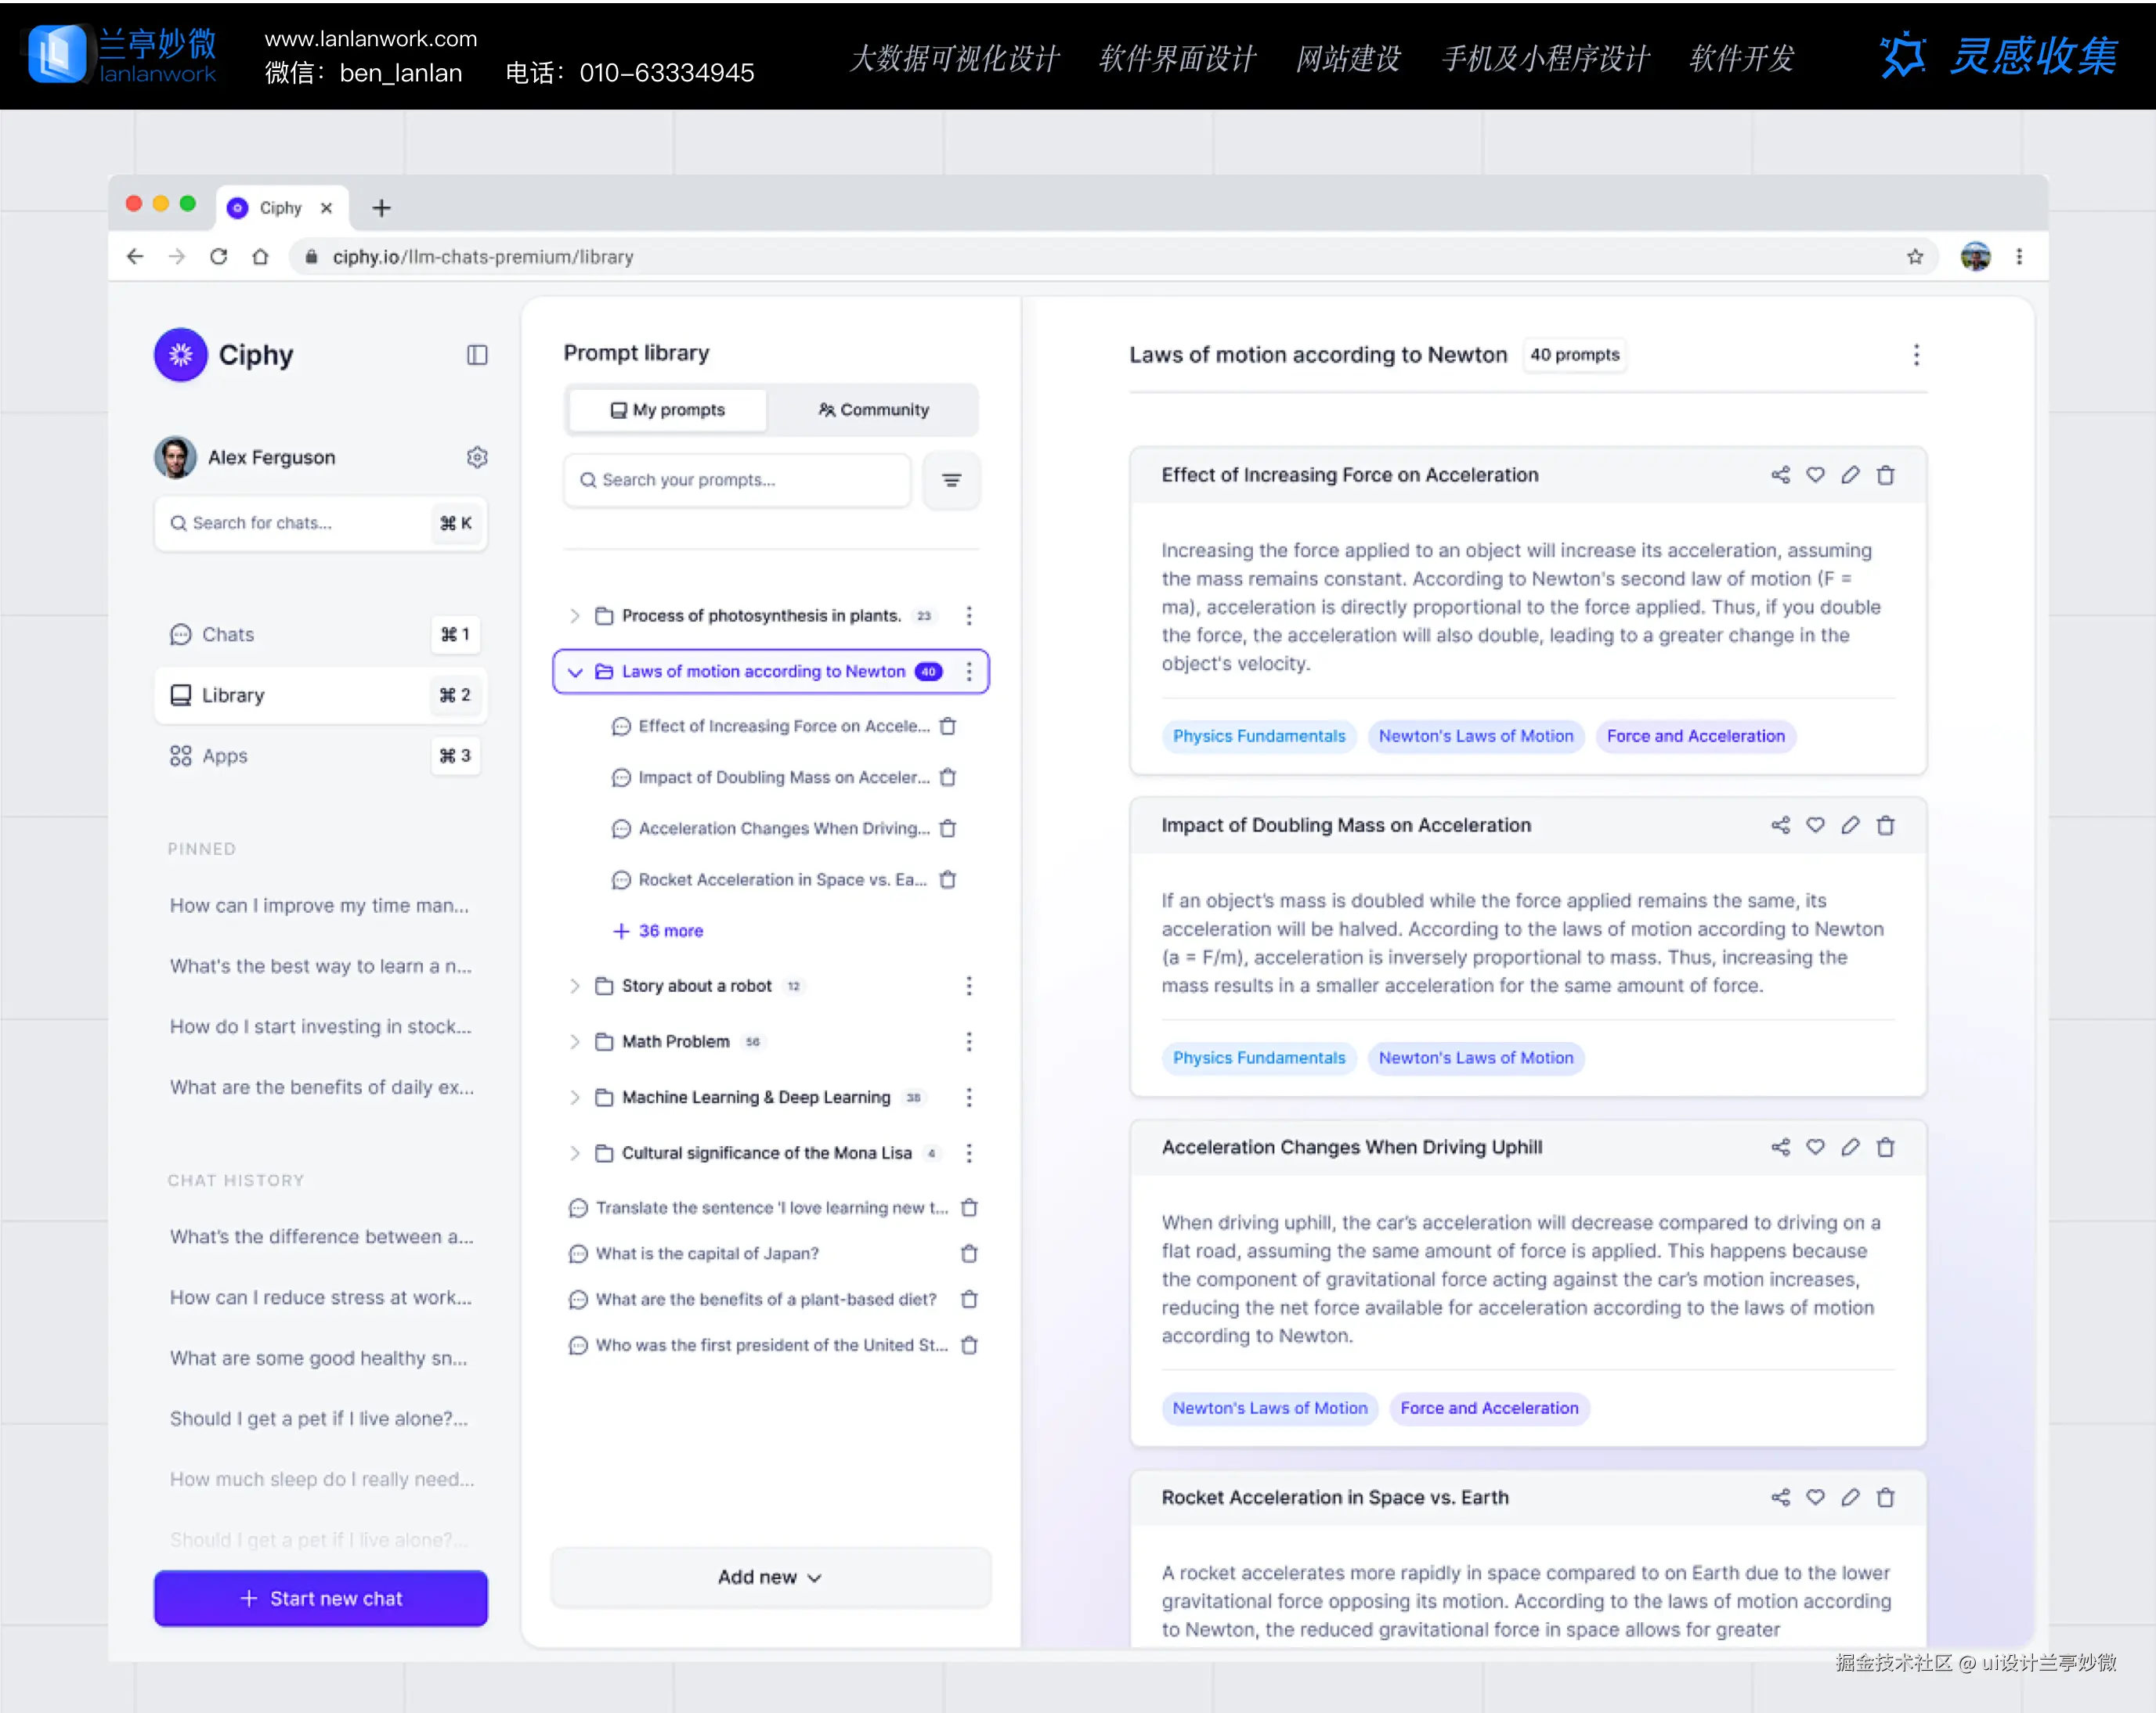Image resolution: width=2156 pixels, height=1713 pixels.
Task: Share the Rocket Acceleration in Space card
Action: [x=1780, y=1497]
